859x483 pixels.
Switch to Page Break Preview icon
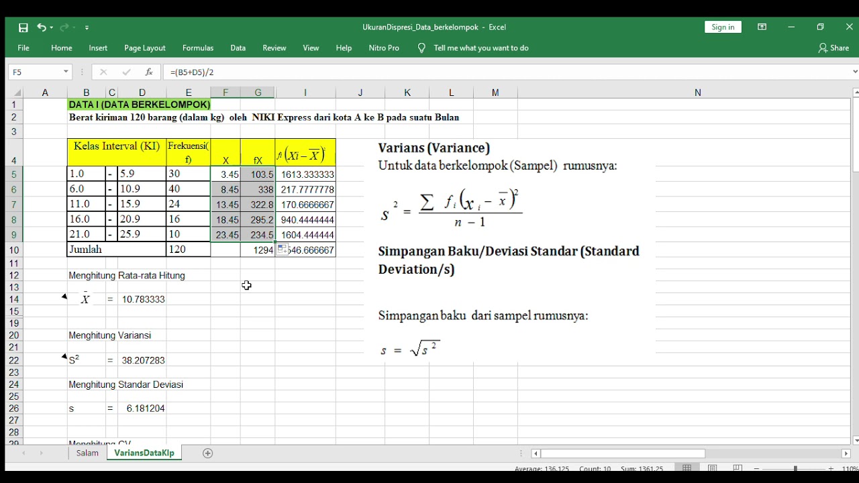[x=738, y=468]
